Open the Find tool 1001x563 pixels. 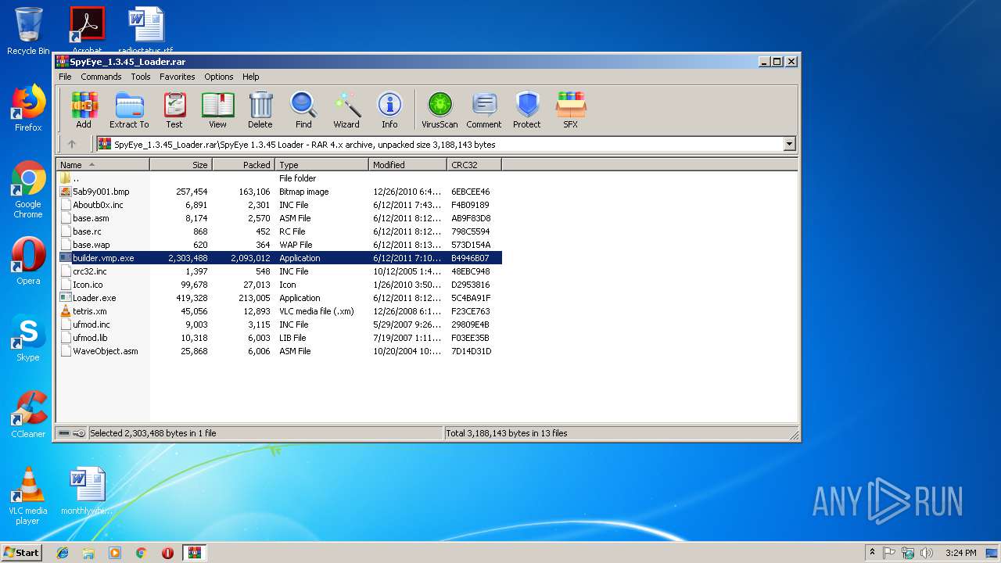coord(303,110)
